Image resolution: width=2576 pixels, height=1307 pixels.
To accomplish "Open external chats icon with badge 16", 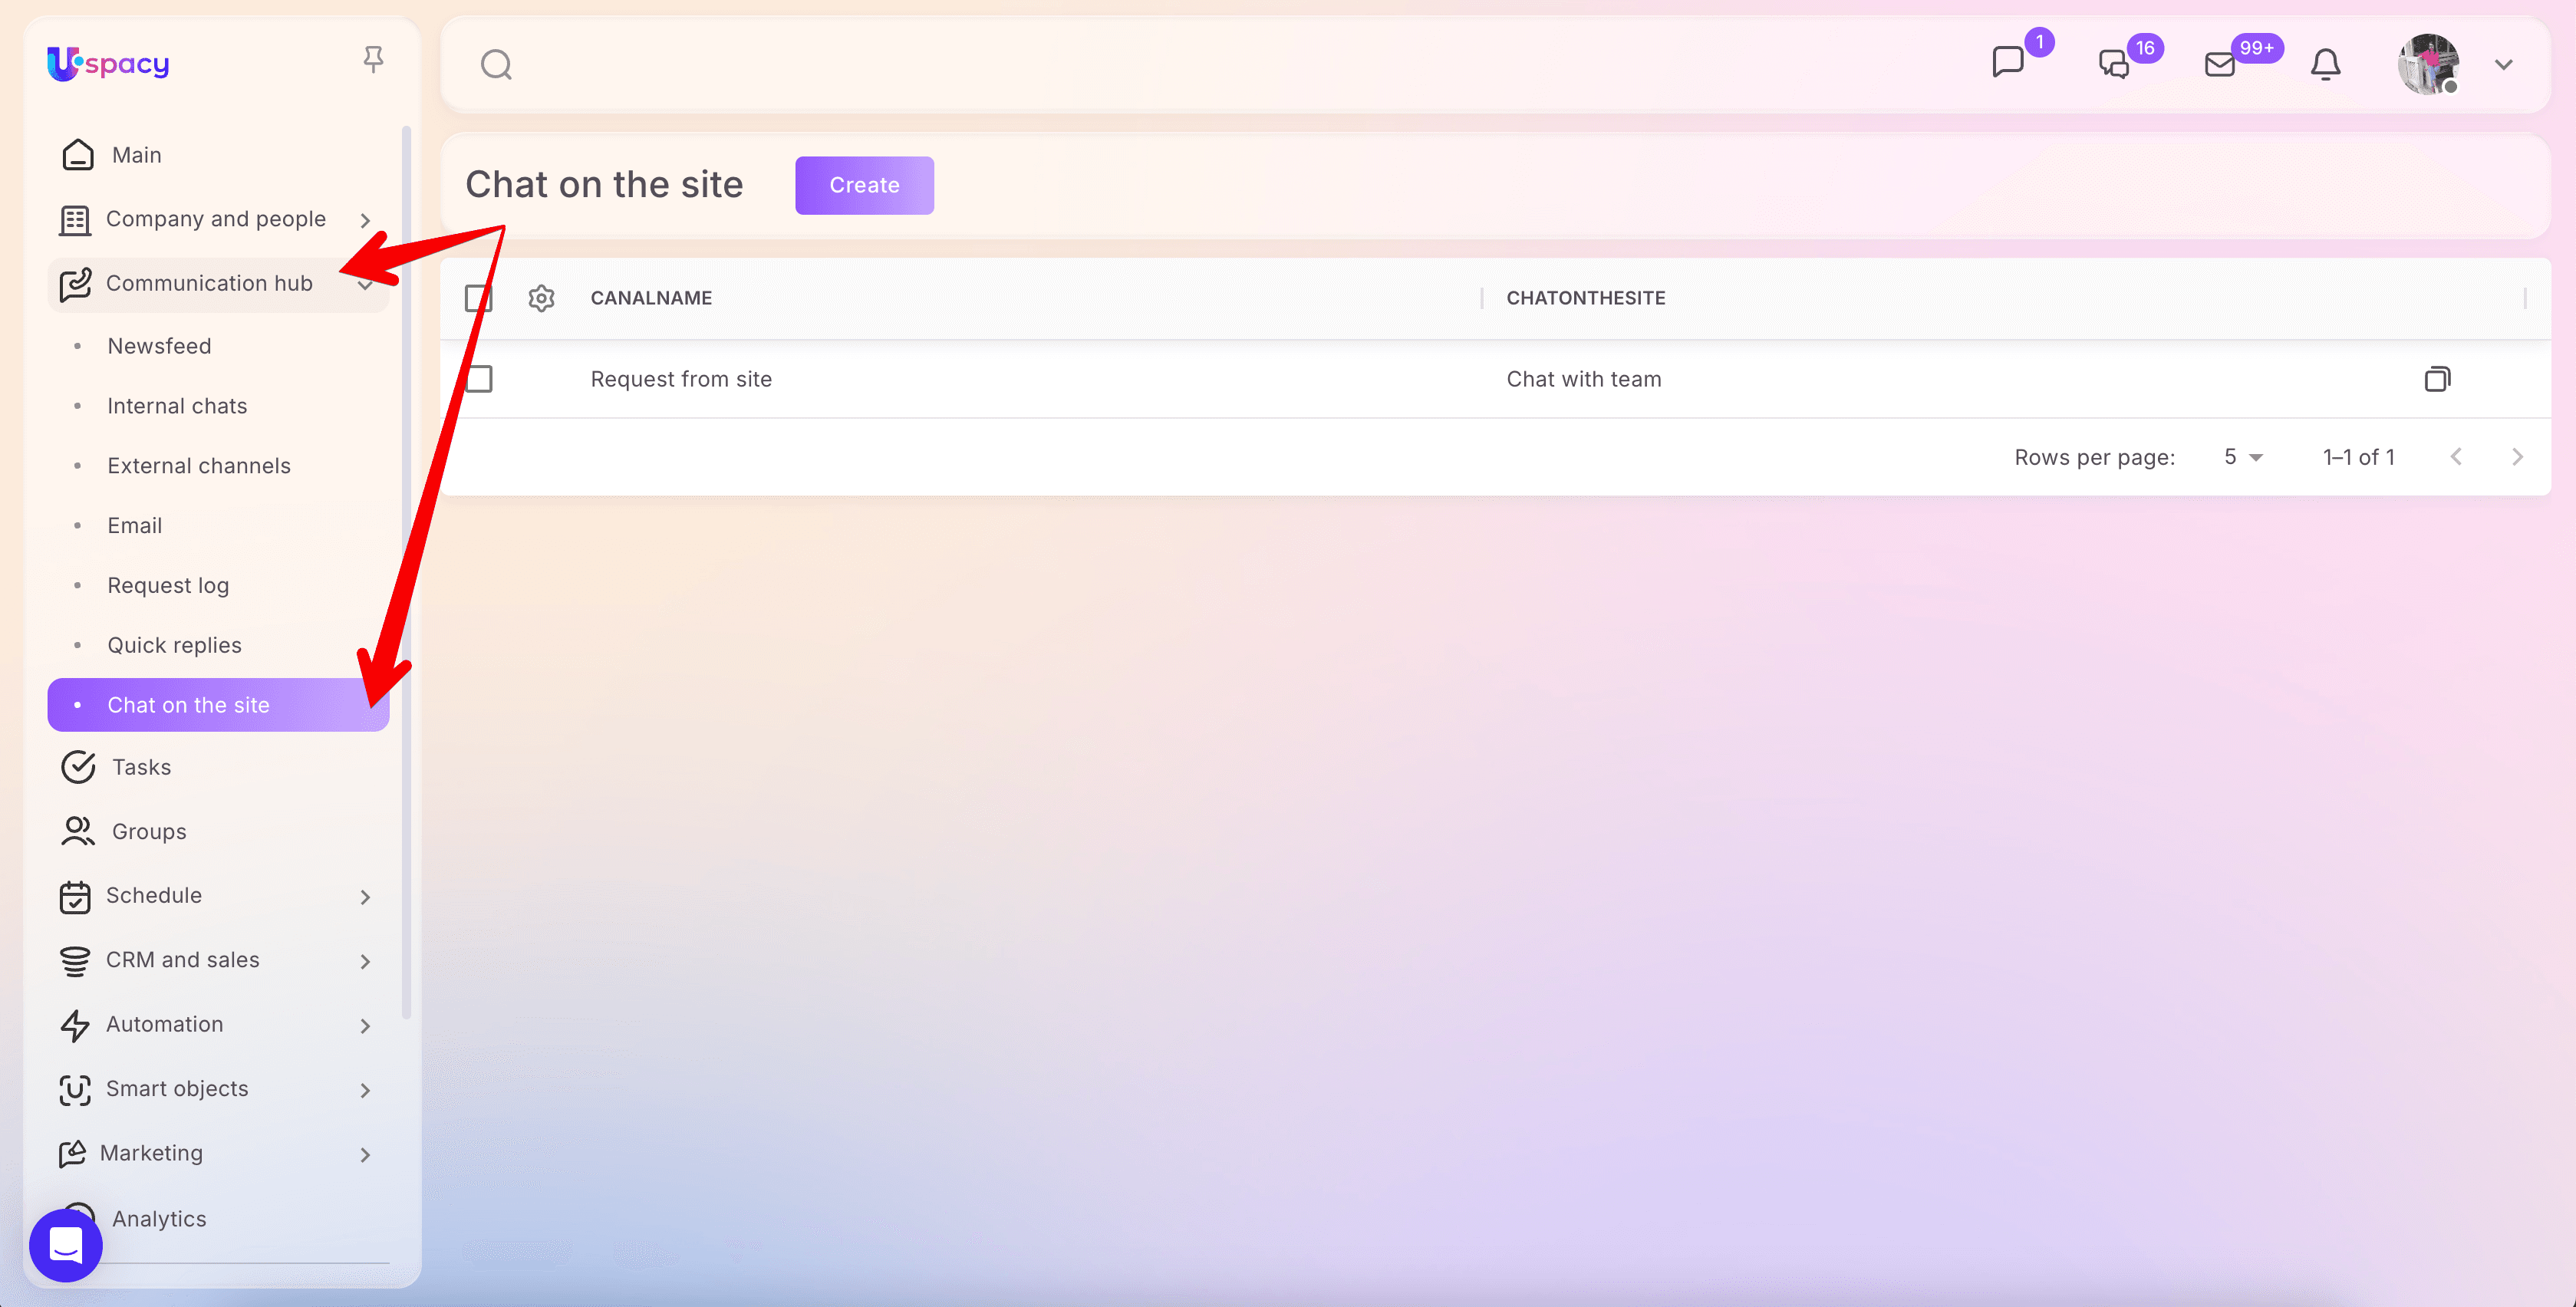I will (2113, 64).
